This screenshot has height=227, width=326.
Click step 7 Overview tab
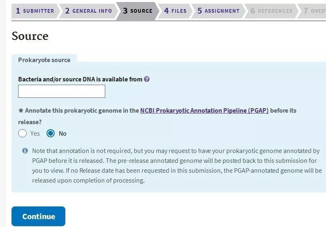pos(312,11)
